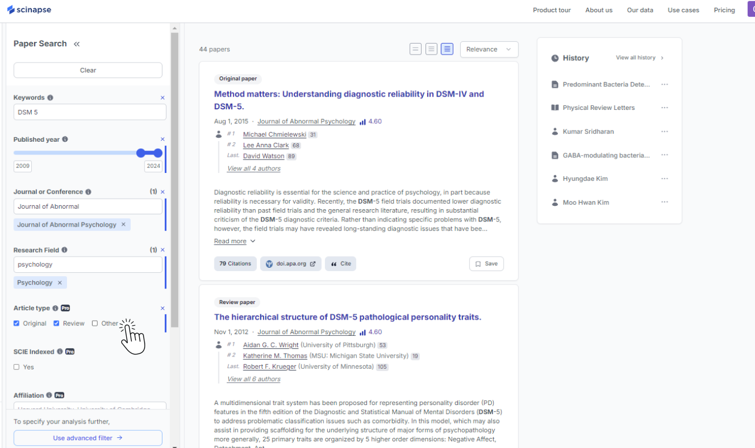Uncheck the Review article type checkbox
The image size is (755, 448).
(x=56, y=324)
